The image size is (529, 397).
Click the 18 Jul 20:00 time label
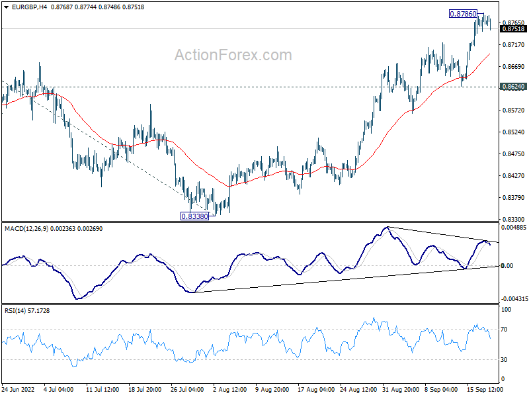(x=145, y=390)
